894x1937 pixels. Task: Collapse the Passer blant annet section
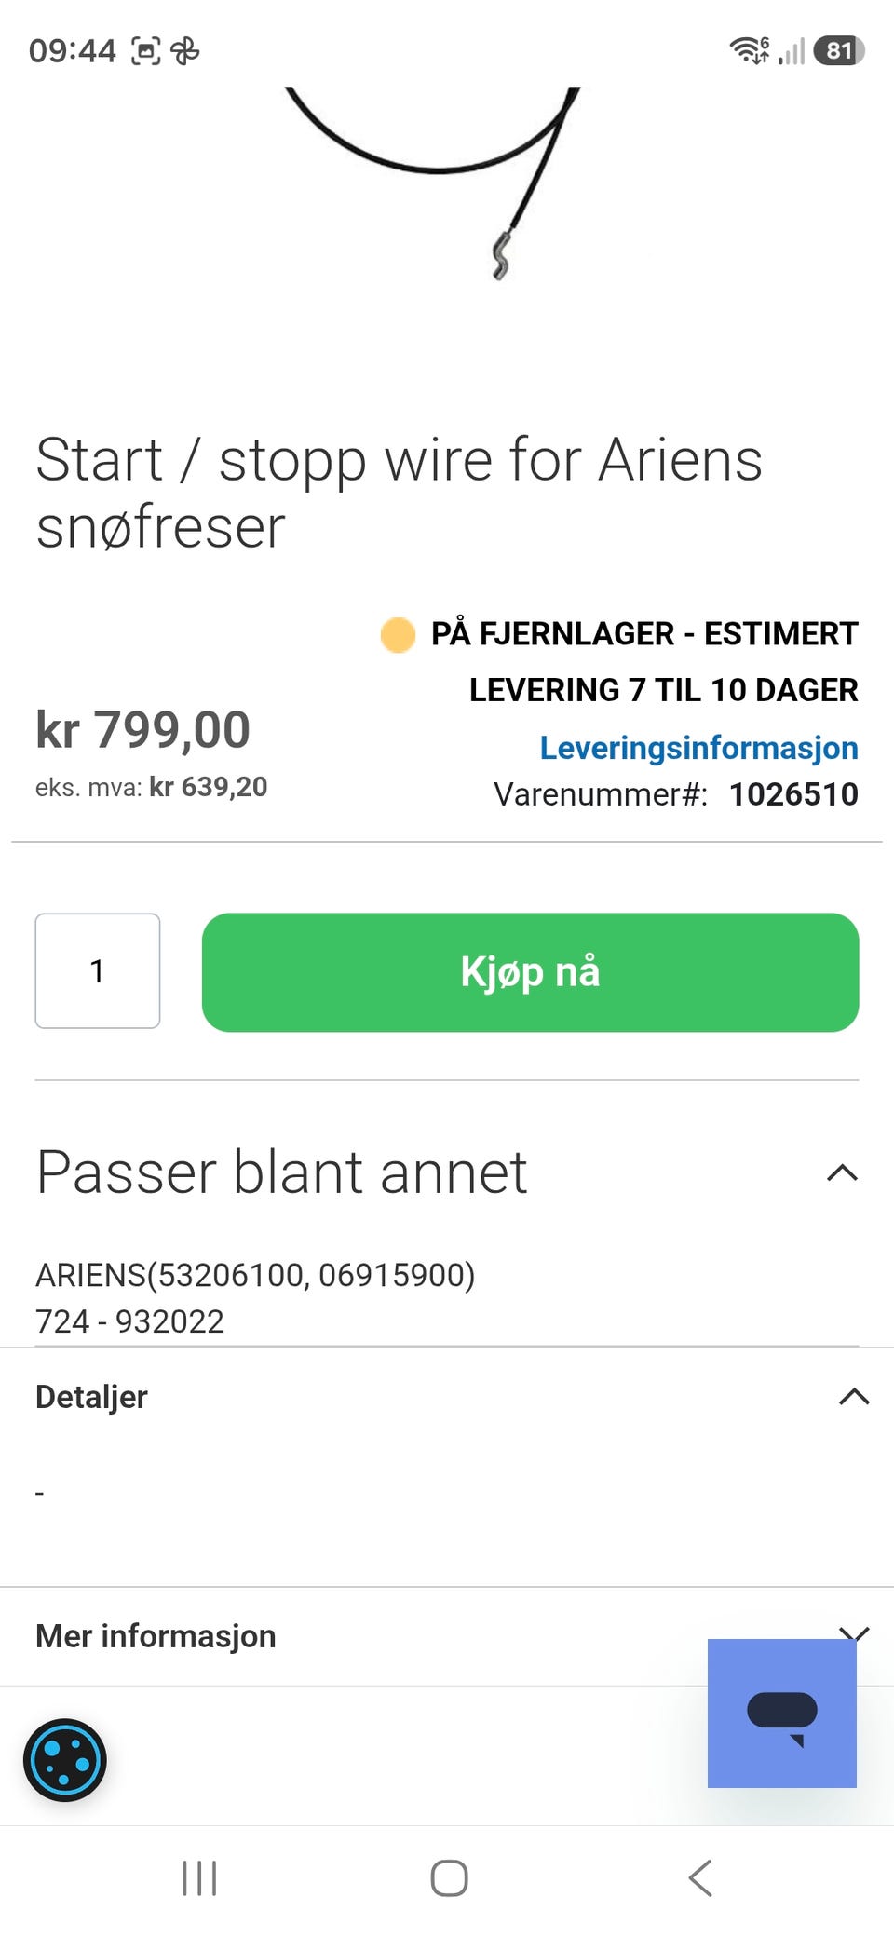coord(842,1172)
